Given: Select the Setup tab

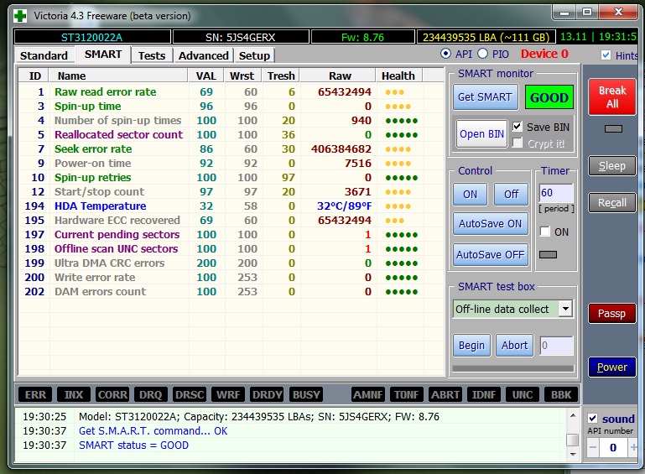Looking at the screenshot, I should point(254,55).
